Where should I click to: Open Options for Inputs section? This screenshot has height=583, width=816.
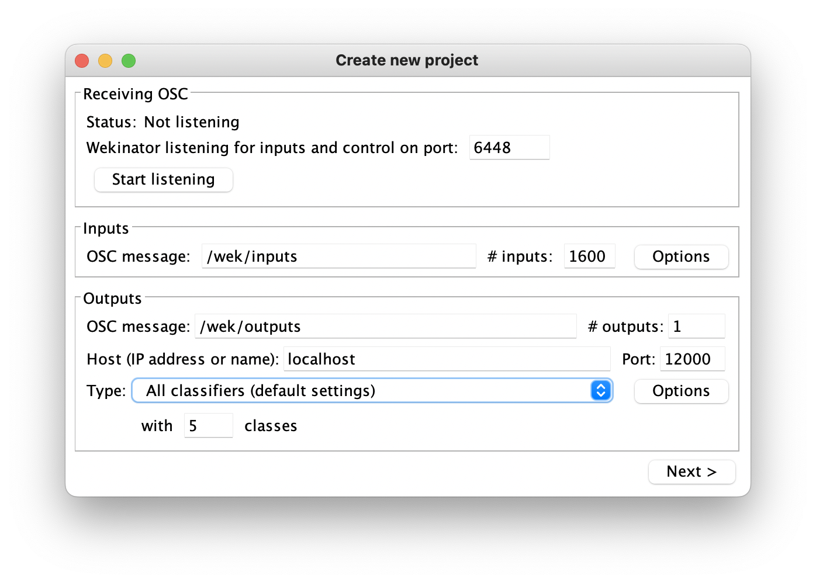pyautogui.click(x=681, y=256)
